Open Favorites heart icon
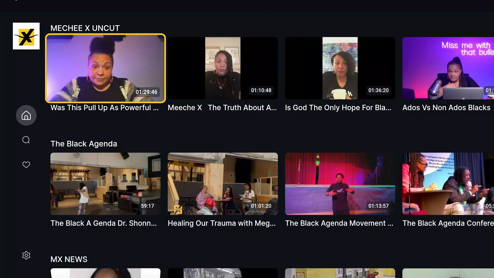Image resolution: width=494 pixels, height=278 pixels. [26, 165]
